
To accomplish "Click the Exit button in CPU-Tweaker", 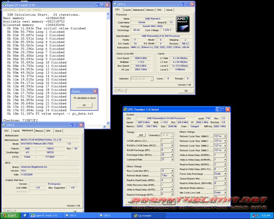I will pos(169,202).
